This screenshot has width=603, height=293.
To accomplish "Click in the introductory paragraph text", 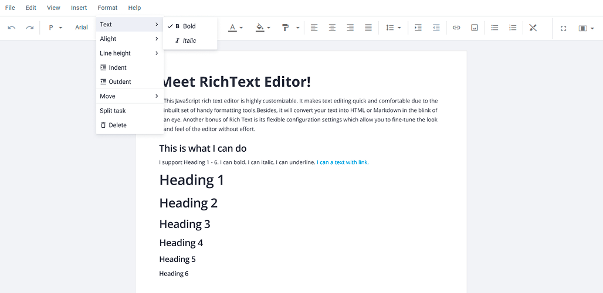I will [300, 115].
